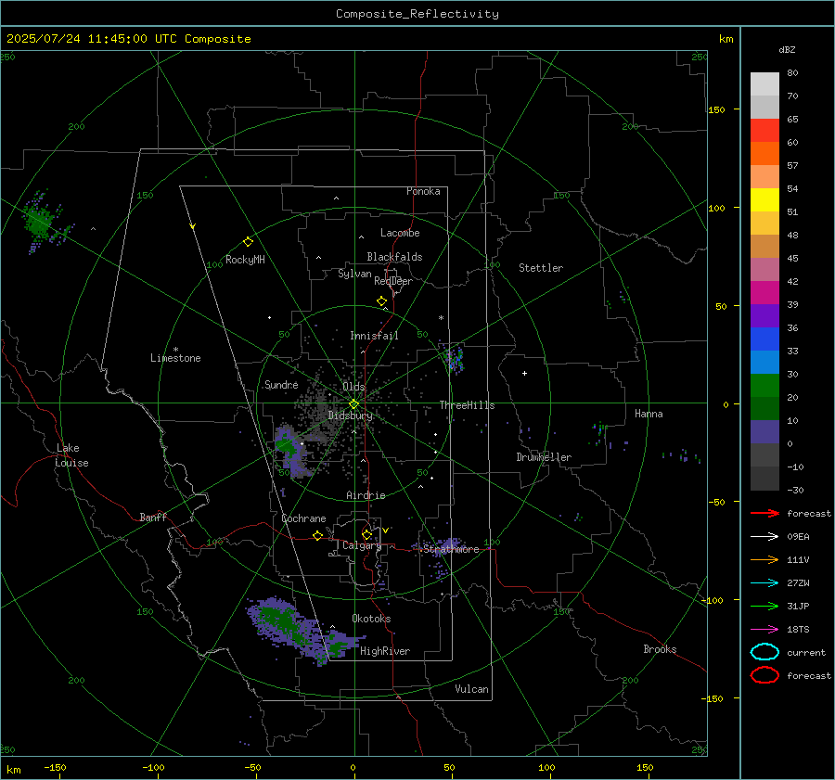Click the HighRiver town label
Image resolution: width=835 pixels, height=780 pixels.
tap(385, 651)
